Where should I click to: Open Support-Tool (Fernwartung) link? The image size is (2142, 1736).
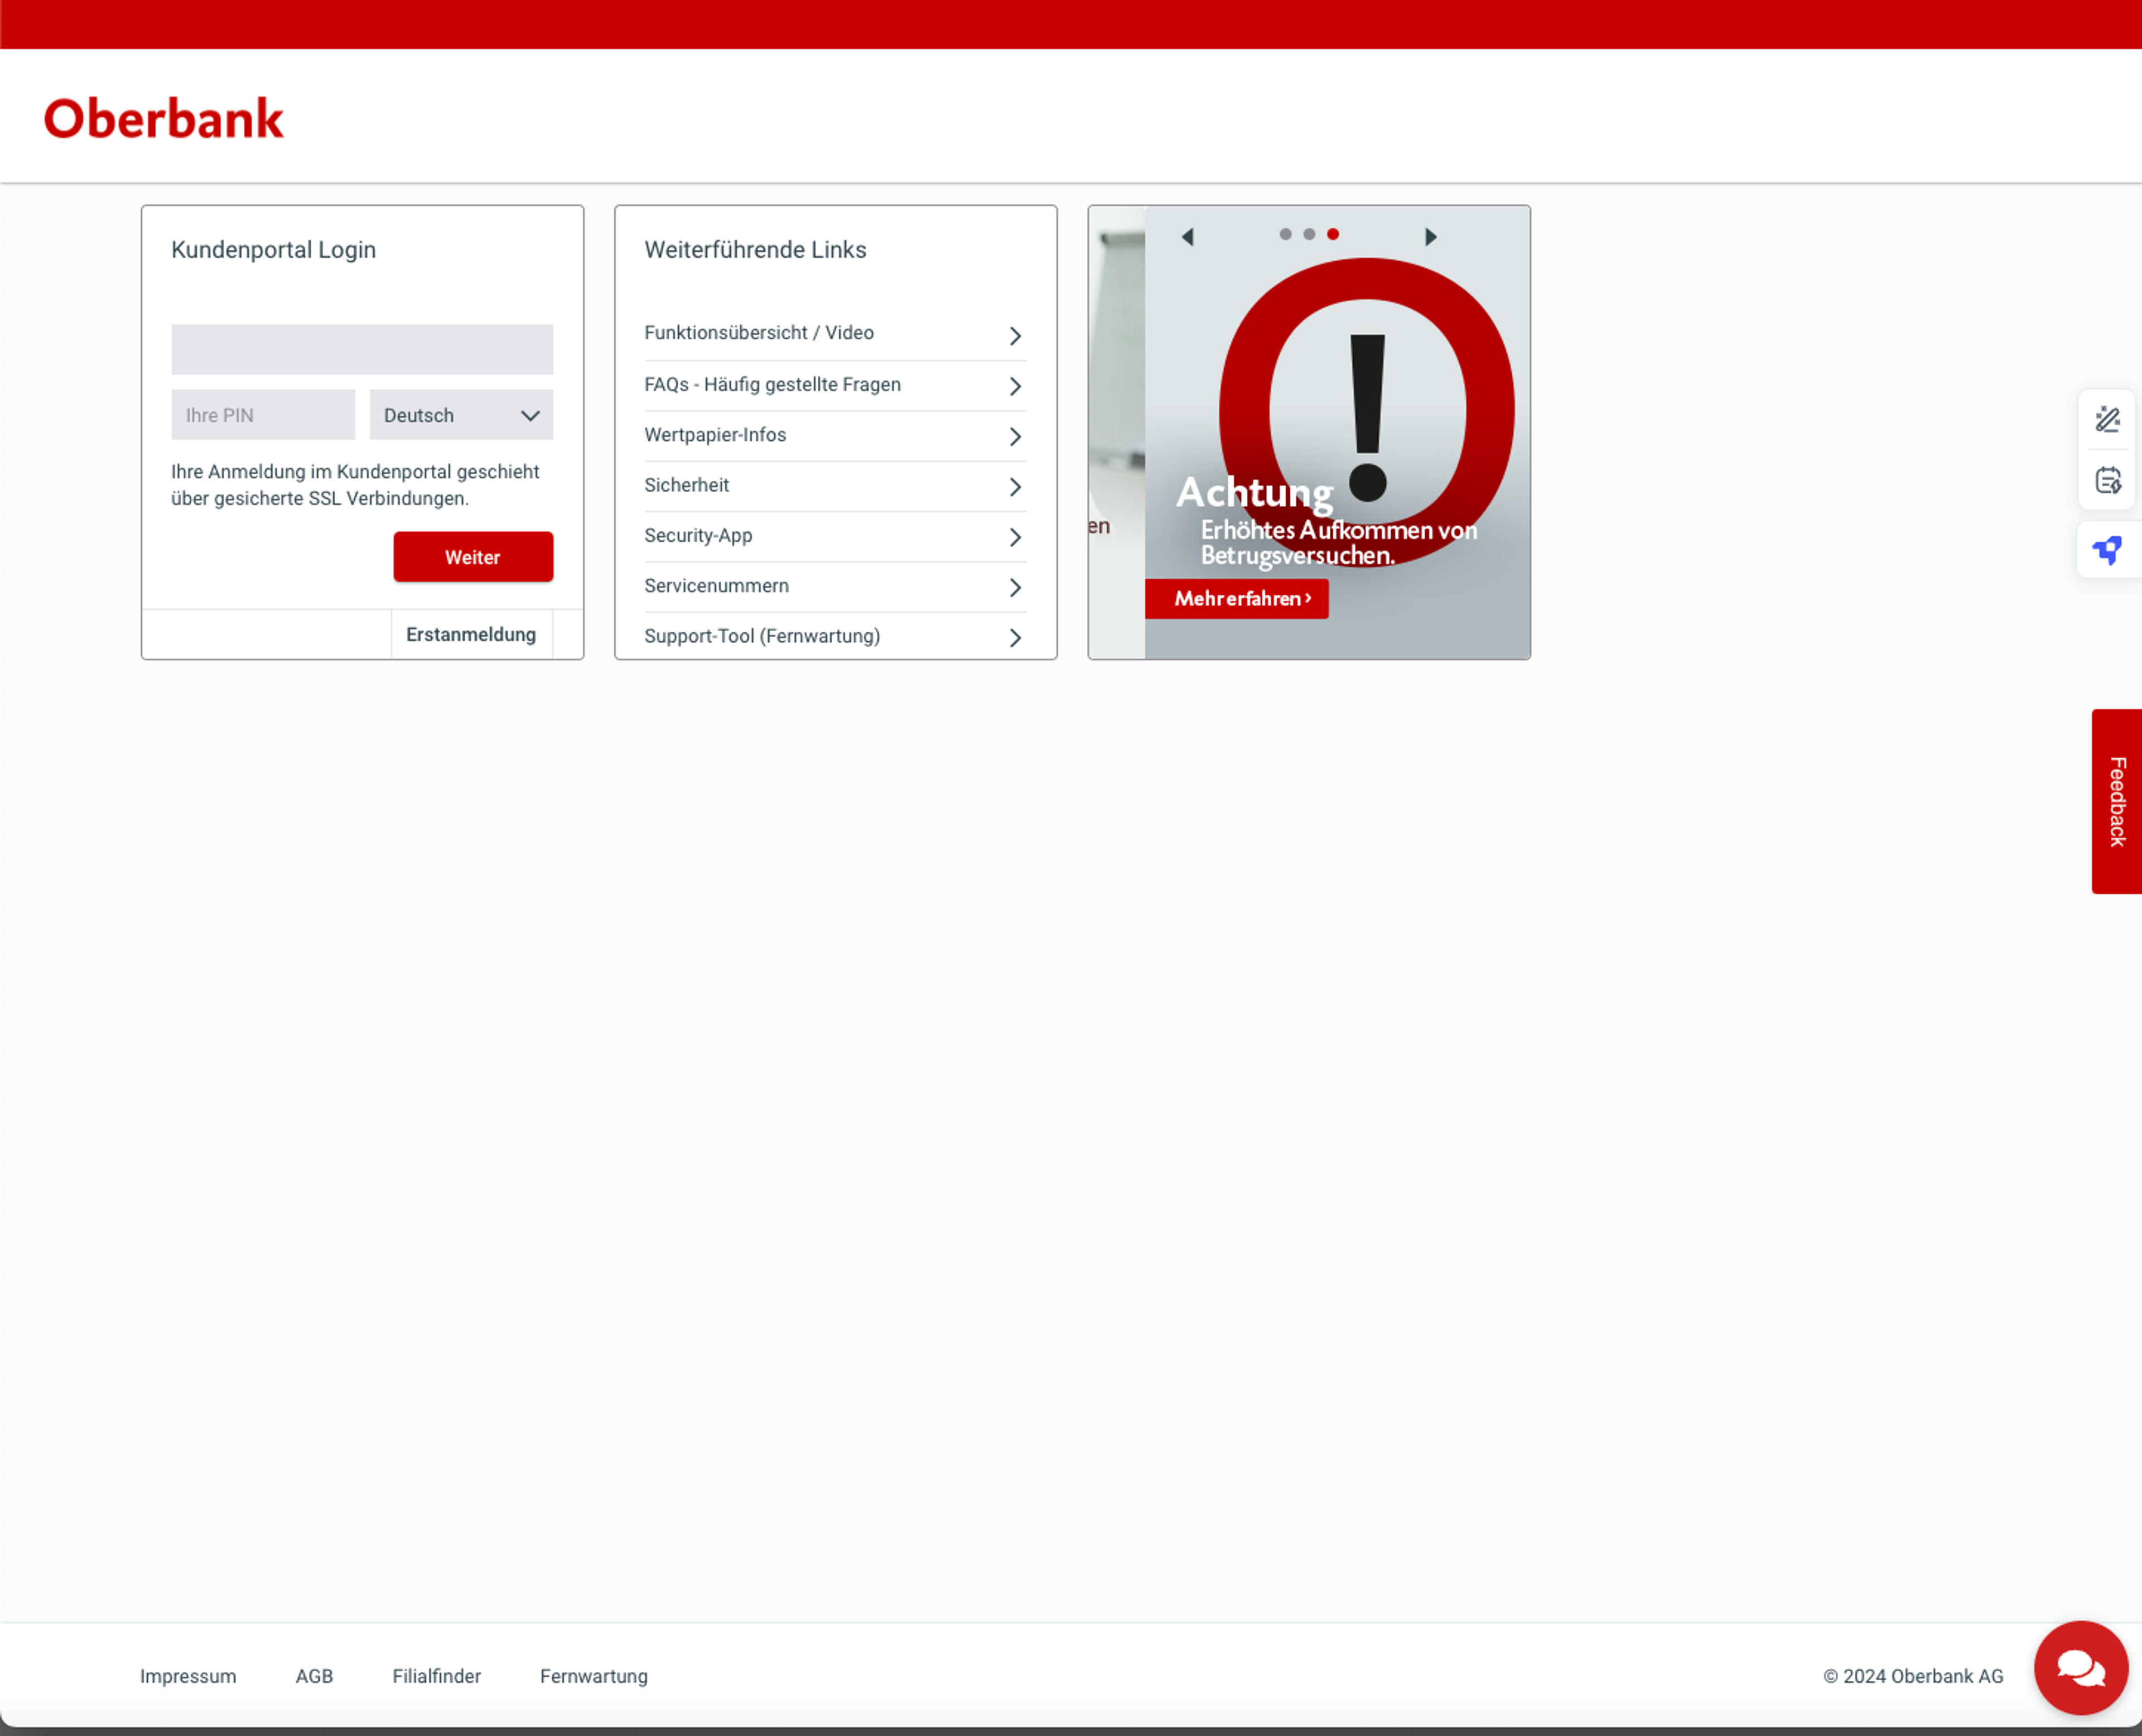tap(834, 637)
